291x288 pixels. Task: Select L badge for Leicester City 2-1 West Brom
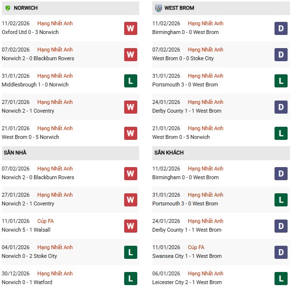[x=281, y=278]
